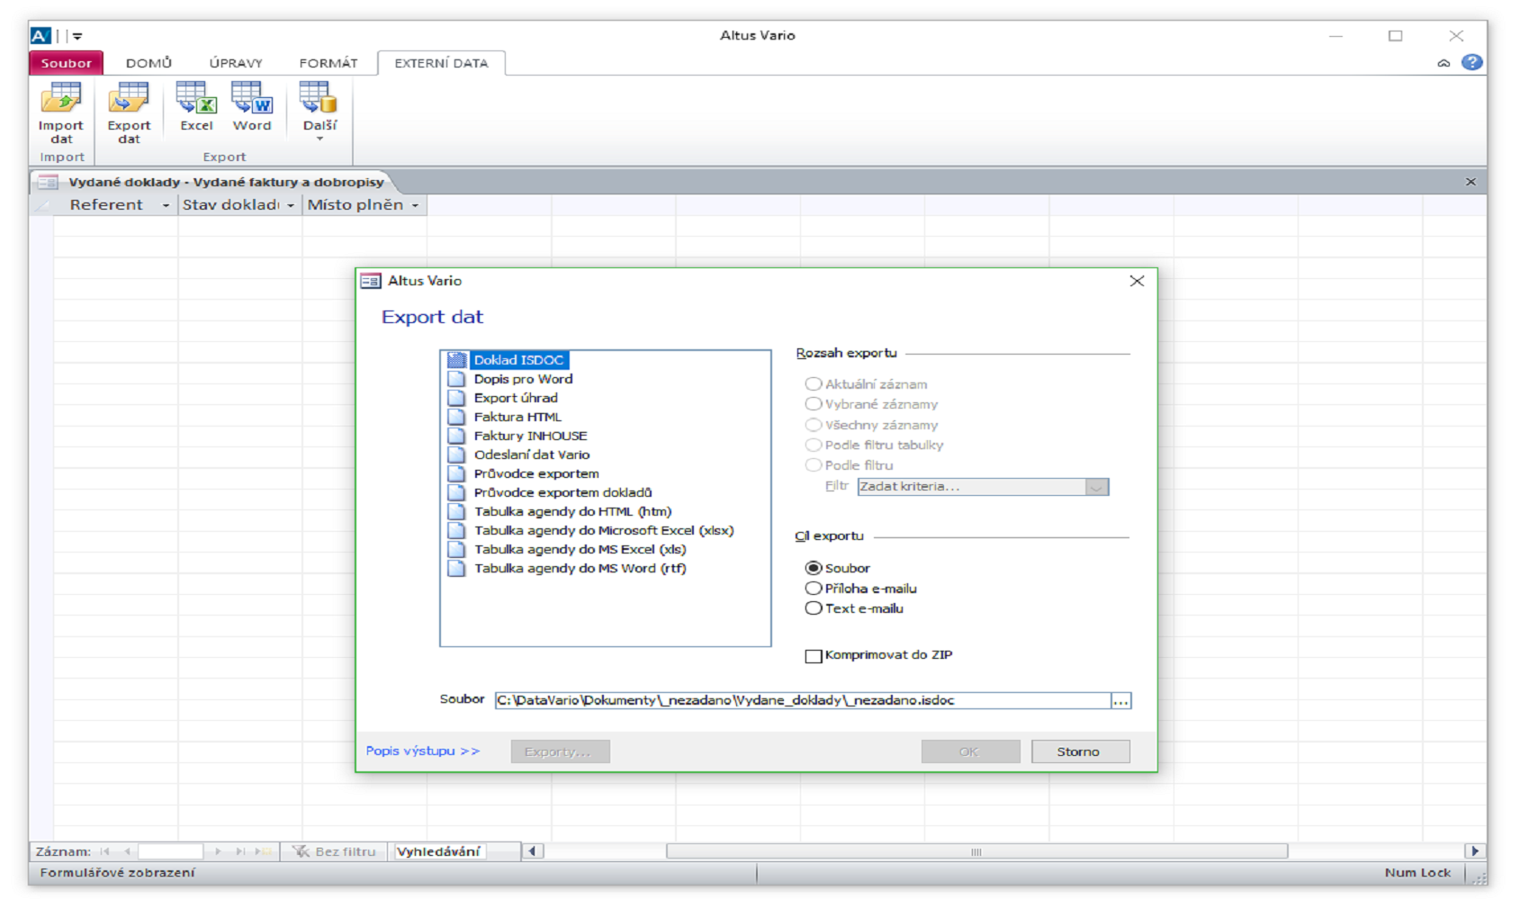Open the quick access toolbar dropdown
Viewport: 1520px width, 918px height.
click(77, 36)
